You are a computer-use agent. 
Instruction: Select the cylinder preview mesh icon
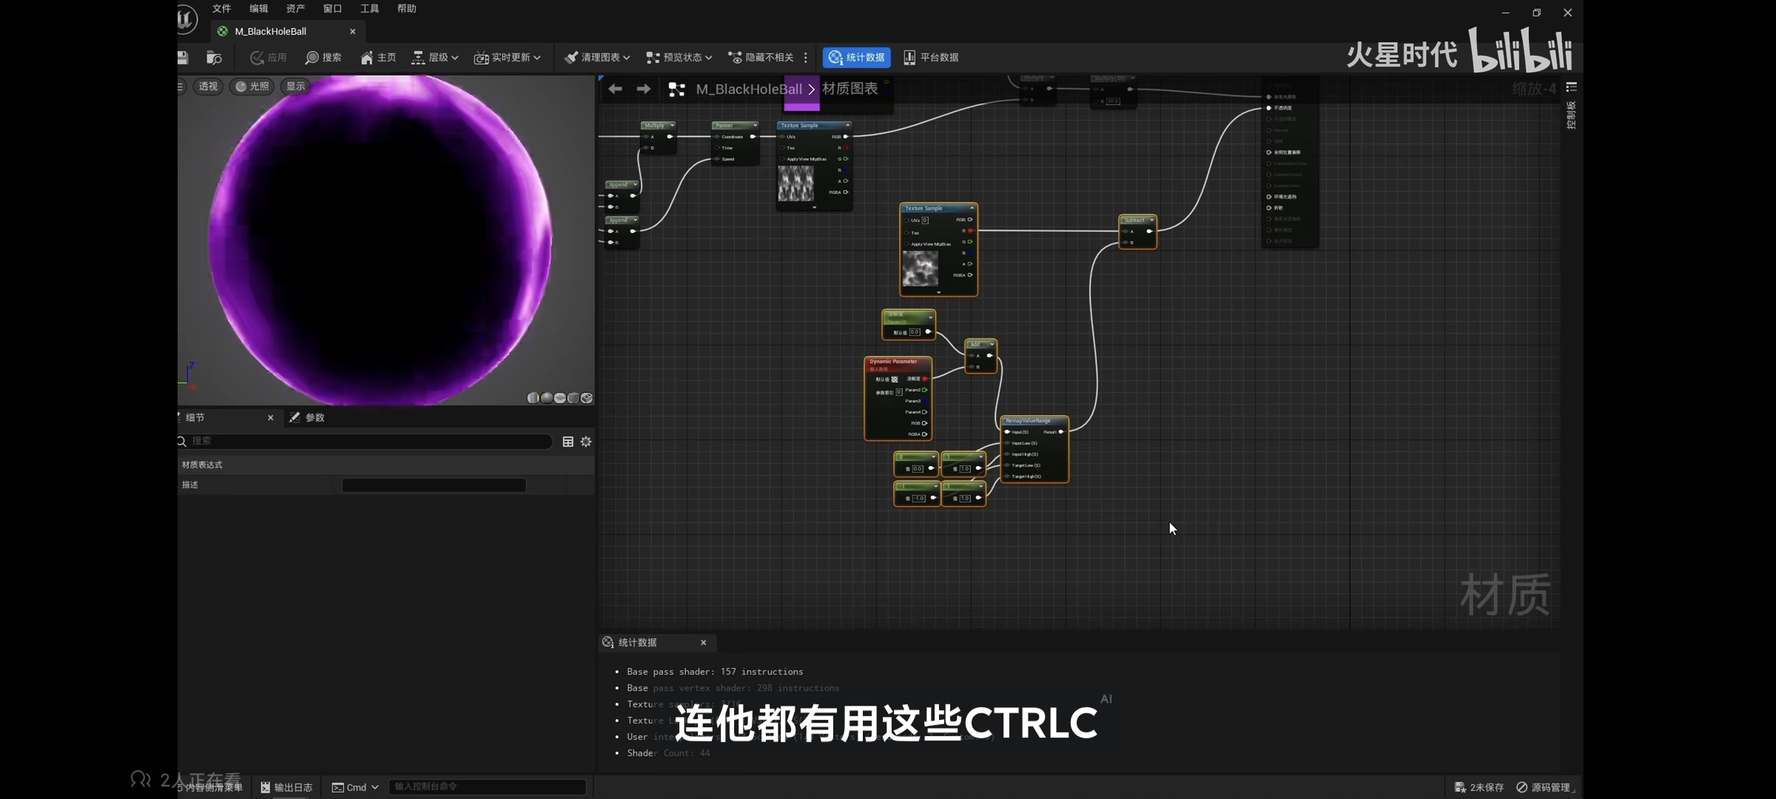(x=533, y=398)
